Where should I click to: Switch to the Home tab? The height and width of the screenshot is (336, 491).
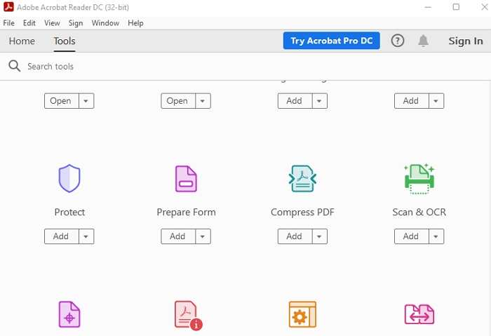(x=22, y=41)
